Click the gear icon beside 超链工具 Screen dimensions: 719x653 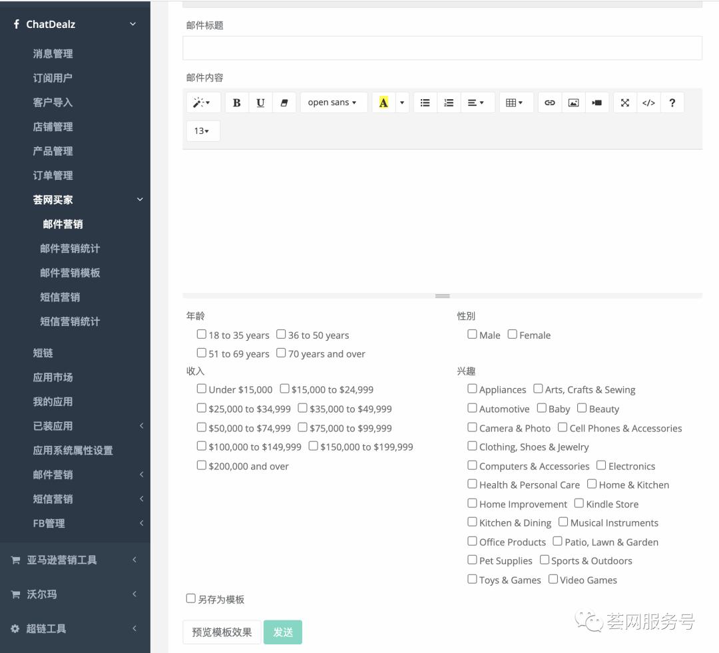click(x=15, y=628)
